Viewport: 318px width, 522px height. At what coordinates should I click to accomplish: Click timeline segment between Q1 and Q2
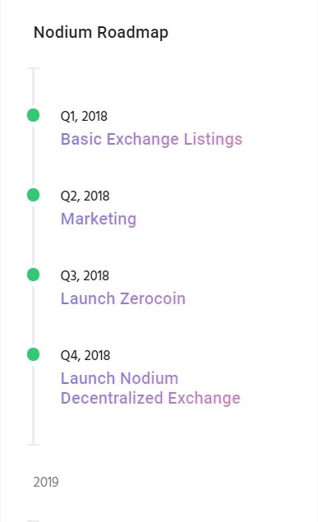33,155
